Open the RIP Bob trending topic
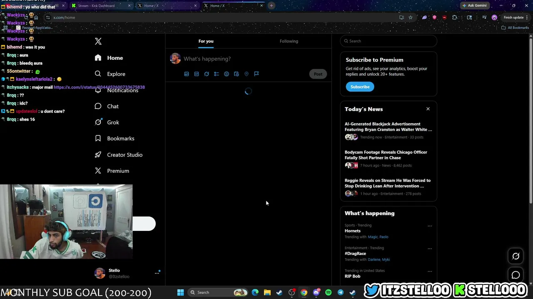The image size is (533, 299). point(353,276)
